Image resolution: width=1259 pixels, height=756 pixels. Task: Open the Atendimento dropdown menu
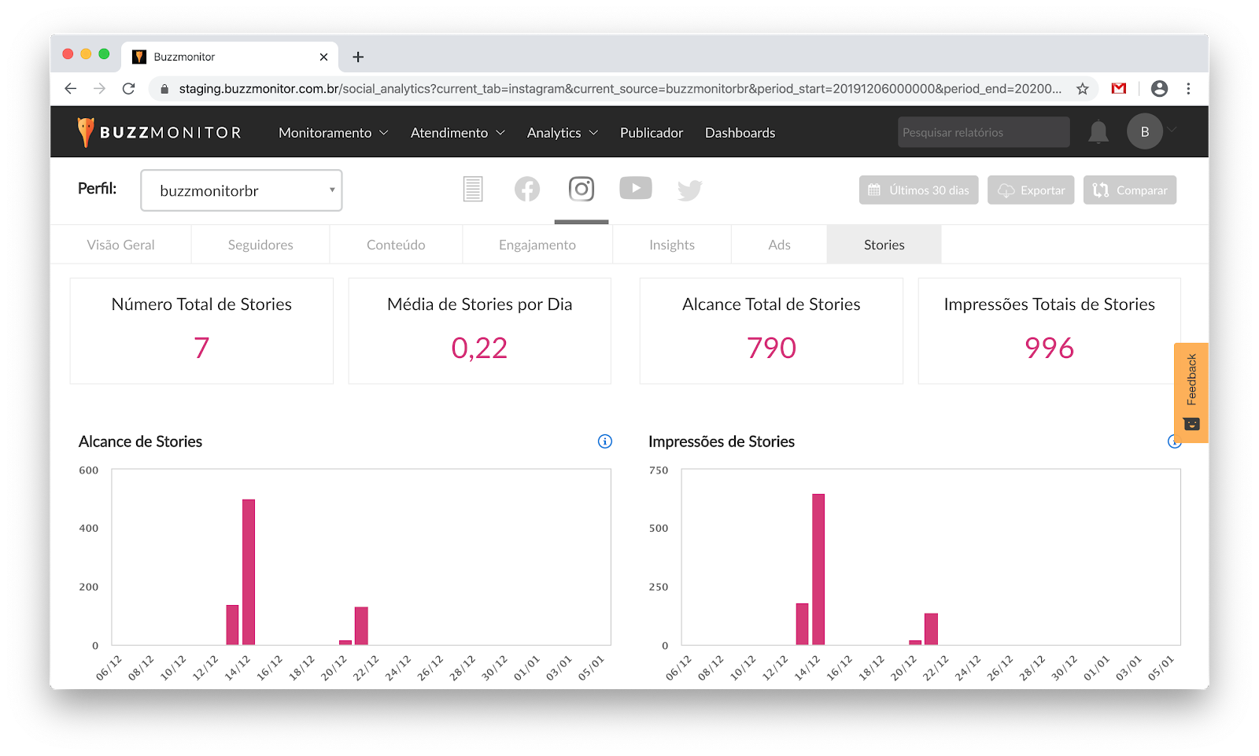[x=457, y=133]
